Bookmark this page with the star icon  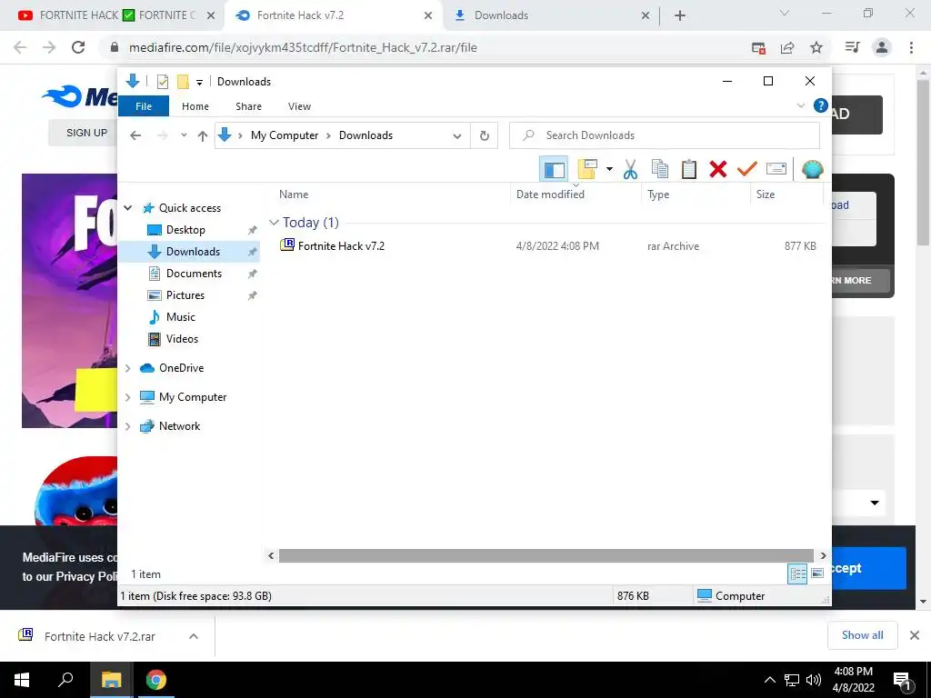click(x=816, y=47)
